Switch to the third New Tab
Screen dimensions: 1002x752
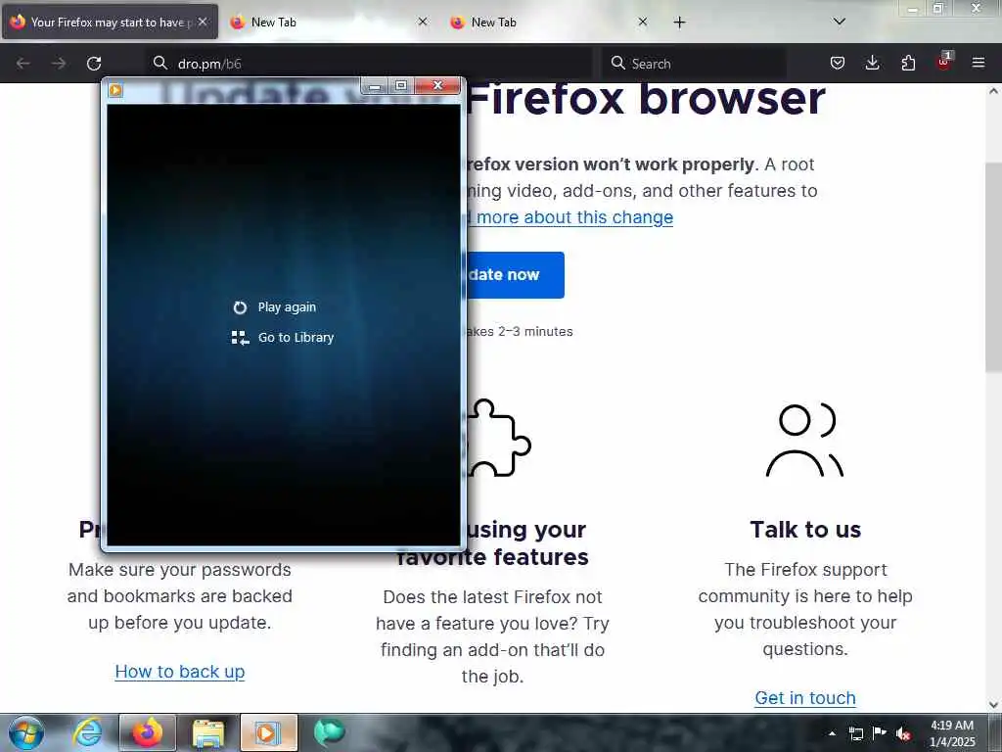[x=550, y=23]
